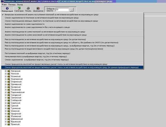Click the Информация toolbar icon

(x=7, y=10)
